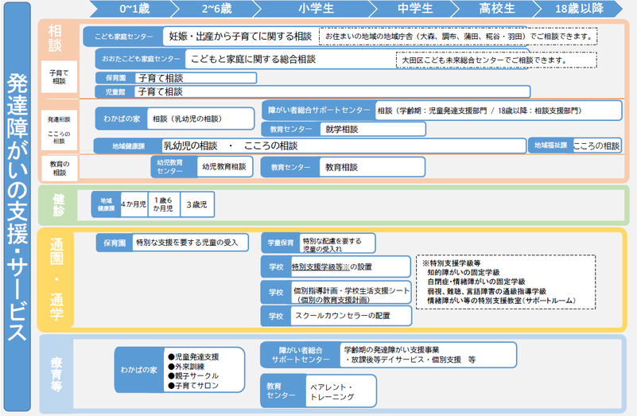Click こどもと家庭に関する総合相談 text

coord(253,60)
